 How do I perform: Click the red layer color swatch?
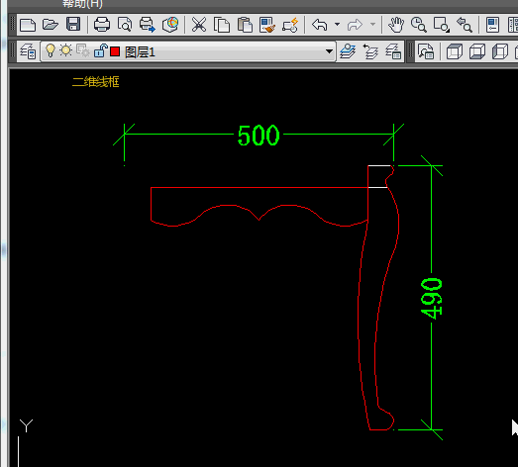(115, 51)
